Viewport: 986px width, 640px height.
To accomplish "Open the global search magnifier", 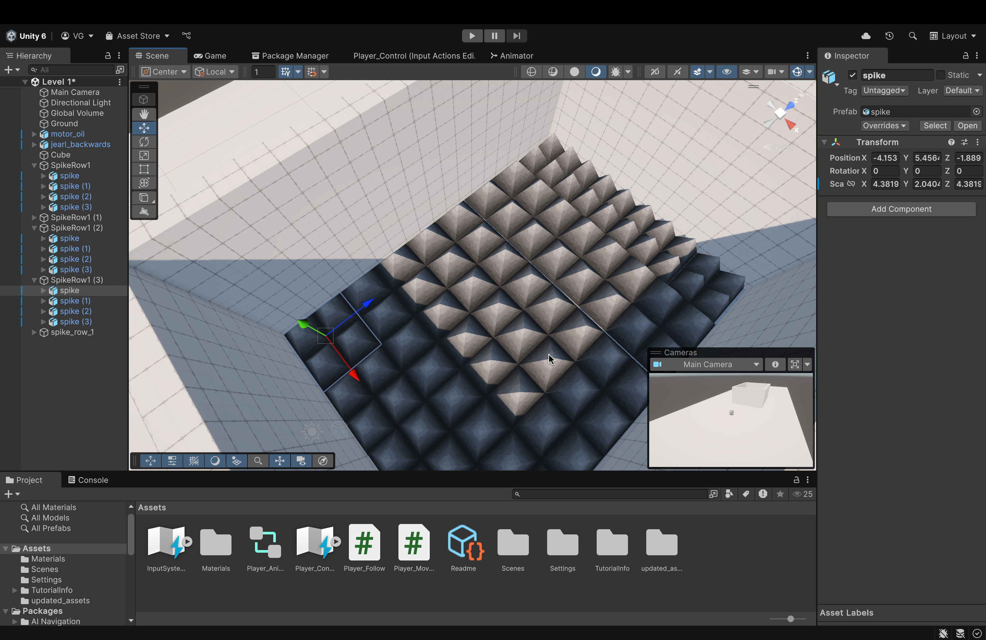I will coord(913,36).
